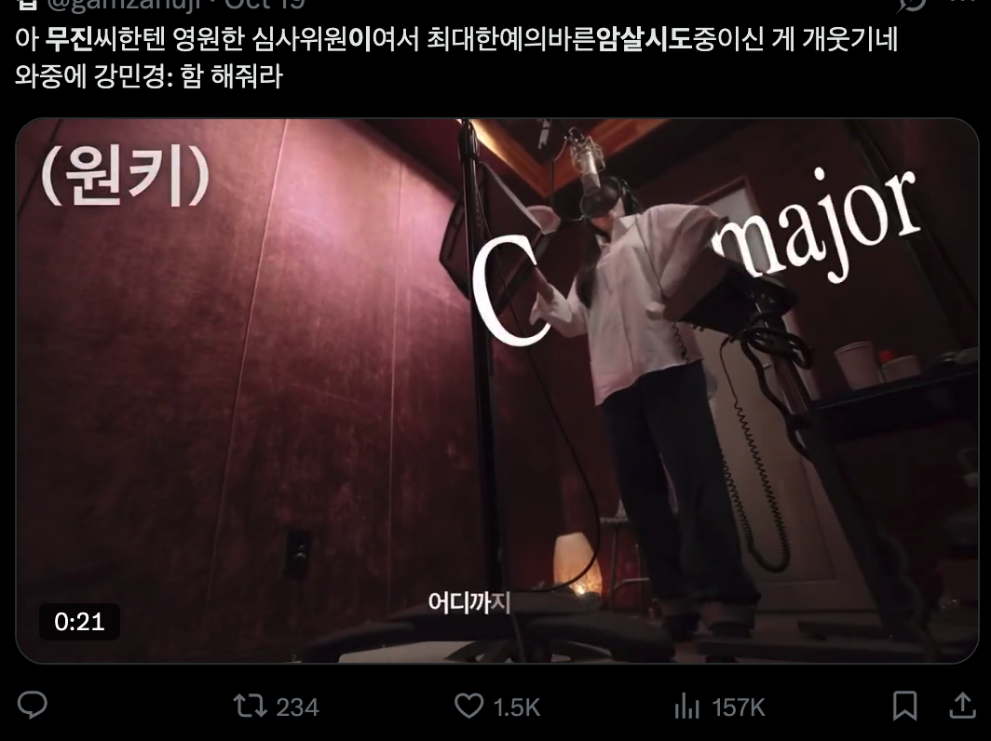Click the 0:21 video duration badge
The width and height of the screenshot is (991, 741).
[79, 622]
